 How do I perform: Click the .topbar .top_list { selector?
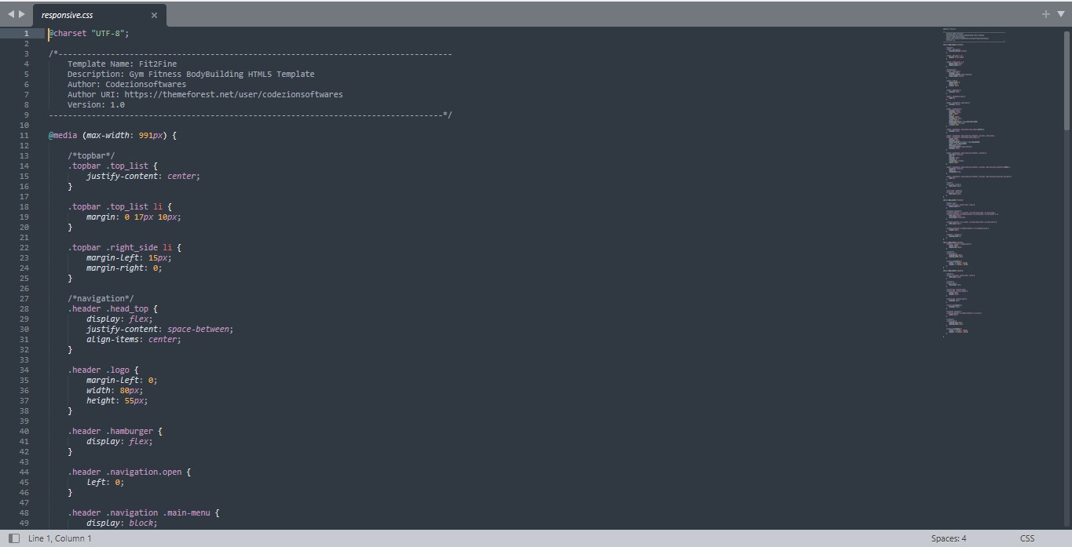(113, 166)
